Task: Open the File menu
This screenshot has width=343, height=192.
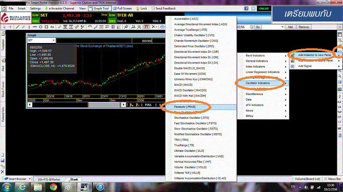Action: (x=11, y=8)
